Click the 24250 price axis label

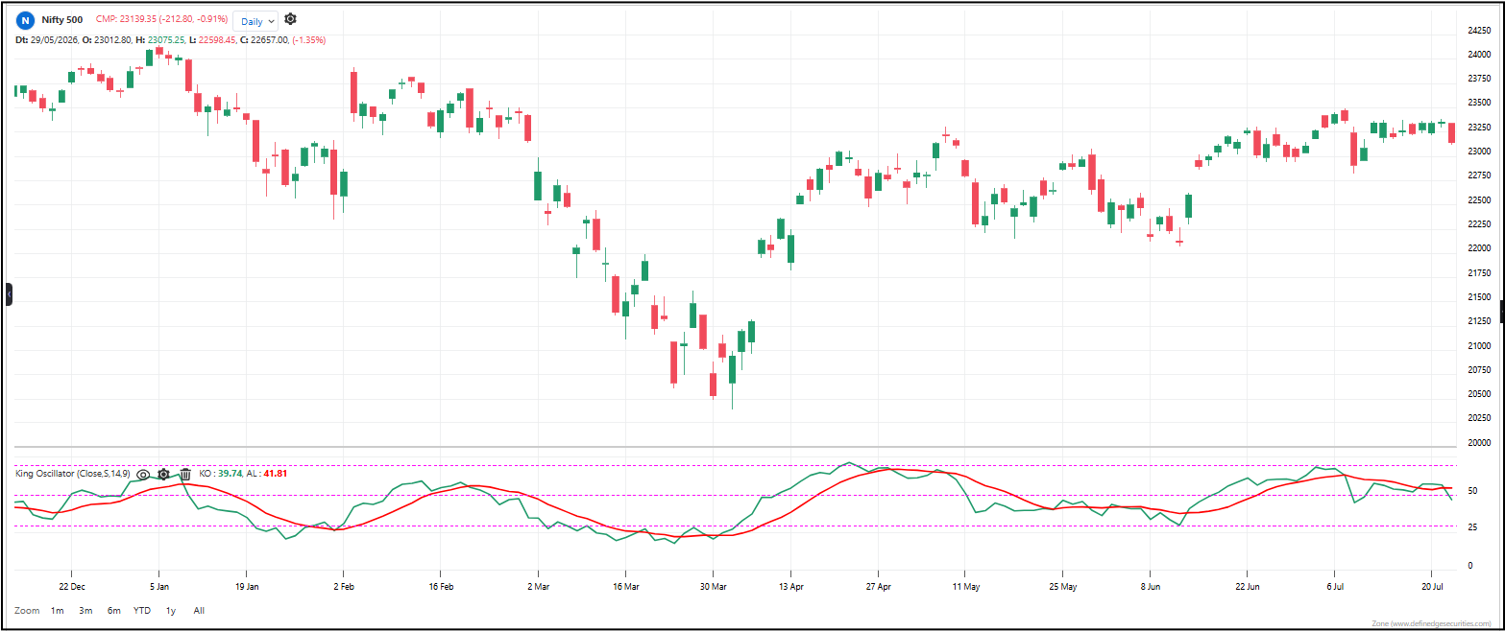pyautogui.click(x=1478, y=31)
